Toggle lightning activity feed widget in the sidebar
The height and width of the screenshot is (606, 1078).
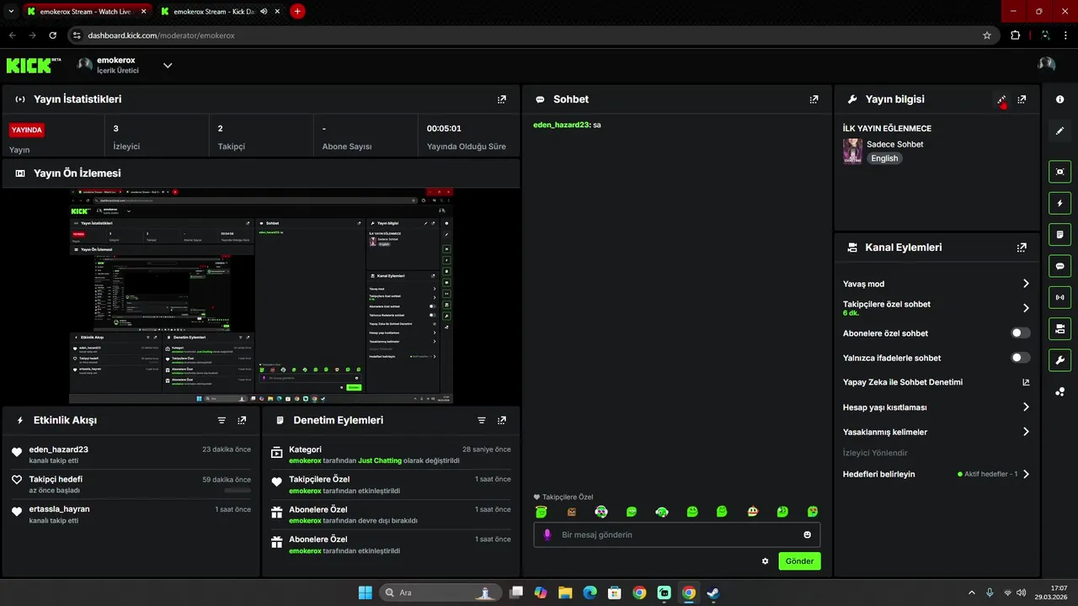(x=1060, y=203)
